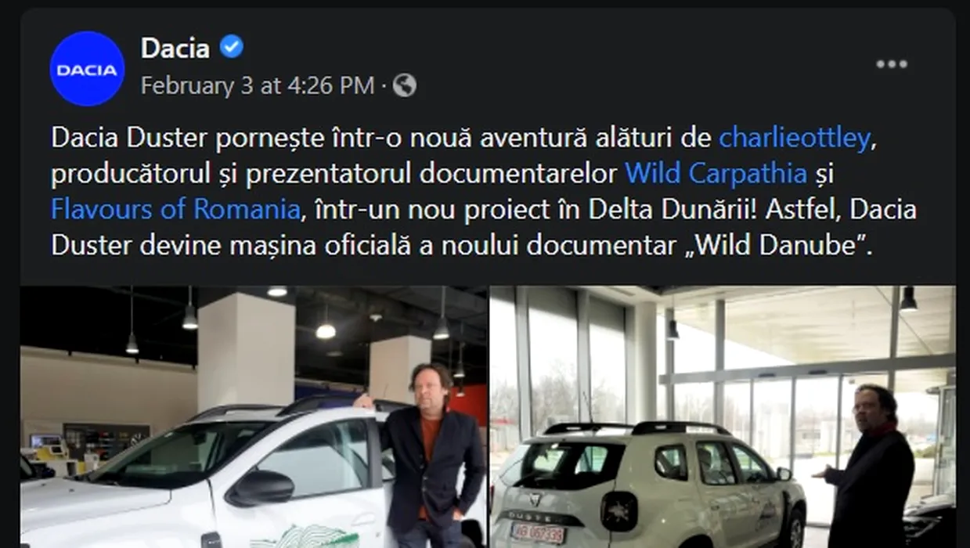The image size is (970, 548).
Task: Click the Duster's left rear tail light
Action: [x=618, y=512]
